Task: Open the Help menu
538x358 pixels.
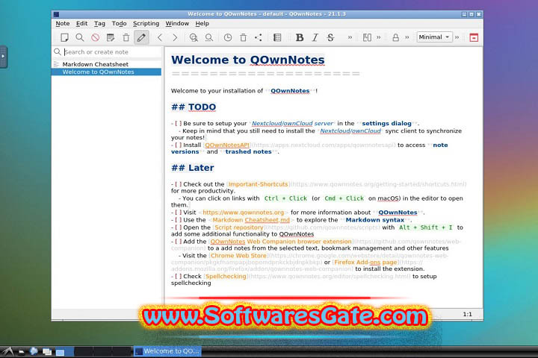Action: 202,23
